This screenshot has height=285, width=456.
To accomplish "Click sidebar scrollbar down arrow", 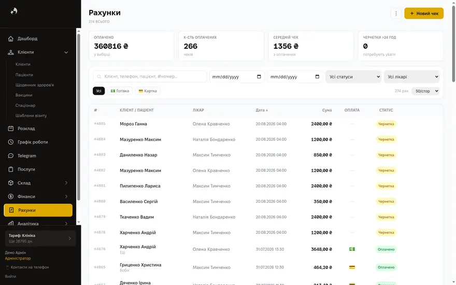I will click(x=79, y=222).
